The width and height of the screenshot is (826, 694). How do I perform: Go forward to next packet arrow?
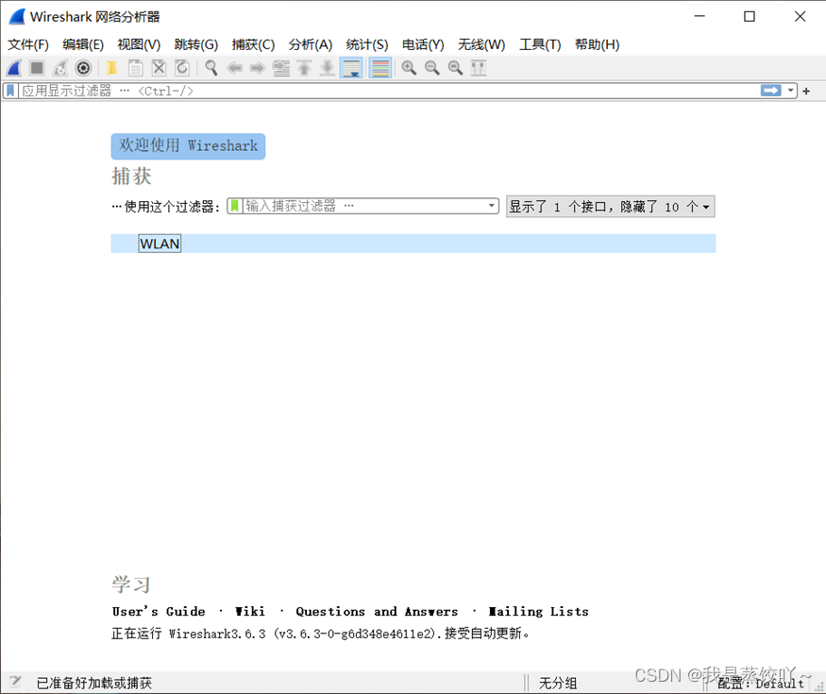(258, 68)
